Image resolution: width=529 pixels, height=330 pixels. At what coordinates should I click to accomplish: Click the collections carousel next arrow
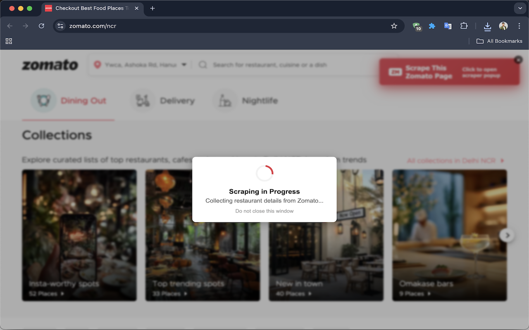(507, 236)
